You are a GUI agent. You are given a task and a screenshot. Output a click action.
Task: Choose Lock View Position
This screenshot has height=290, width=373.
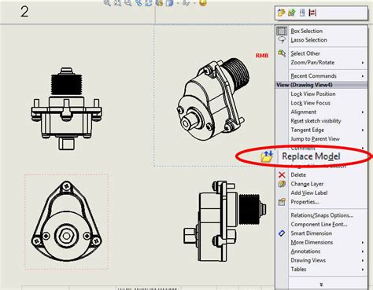coord(313,94)
